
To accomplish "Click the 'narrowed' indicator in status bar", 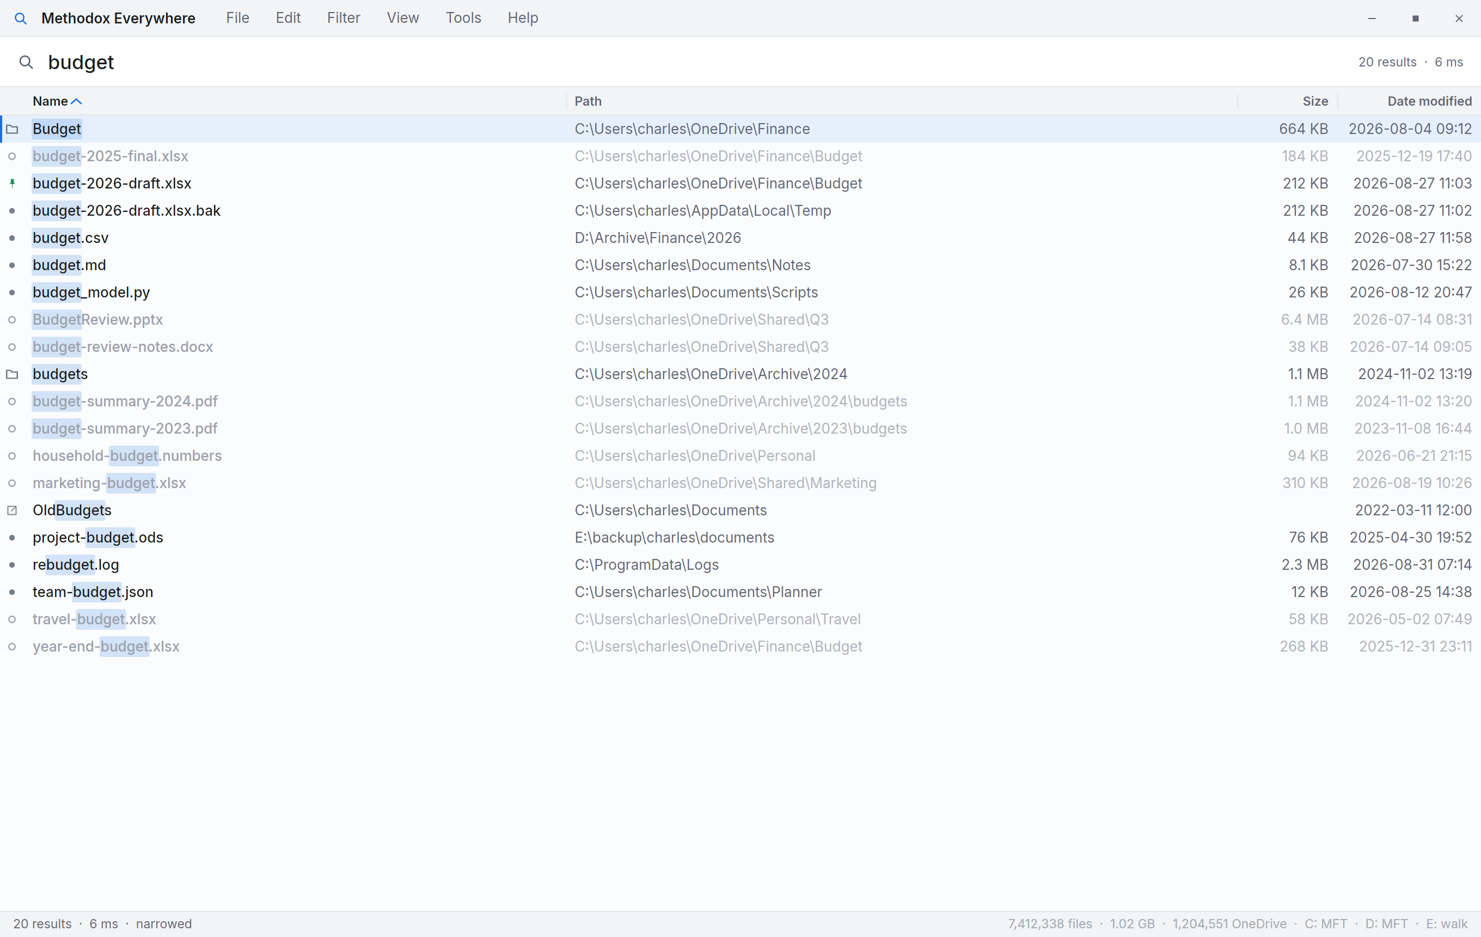I will point(163,923).
